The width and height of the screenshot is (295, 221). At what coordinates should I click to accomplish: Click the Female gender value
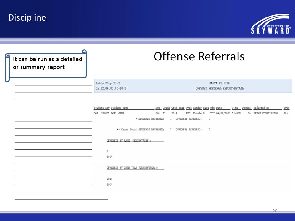197,113
